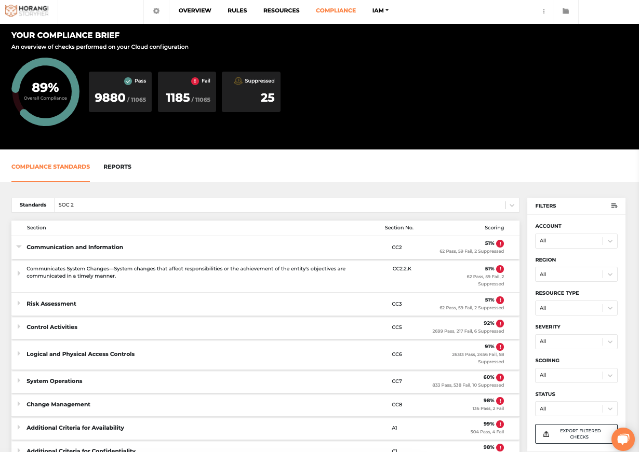The image size is (639, 452).
Task: Collapse the Communication and Information section
Action: coord(19,247)
